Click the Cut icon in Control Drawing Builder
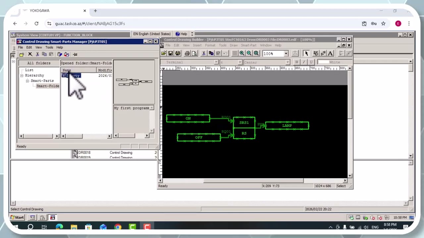This screenshot has width=424, height=238. tap(204, 53)
